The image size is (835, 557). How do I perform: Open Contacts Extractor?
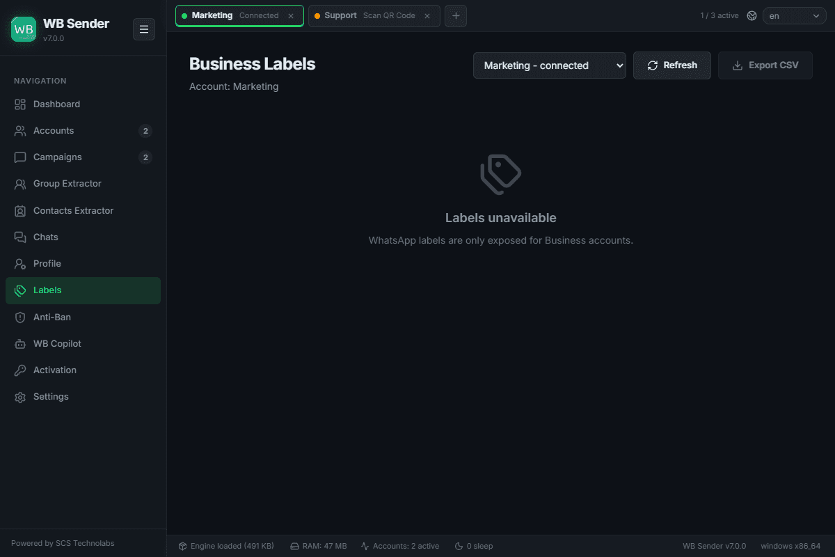[83, 211]
